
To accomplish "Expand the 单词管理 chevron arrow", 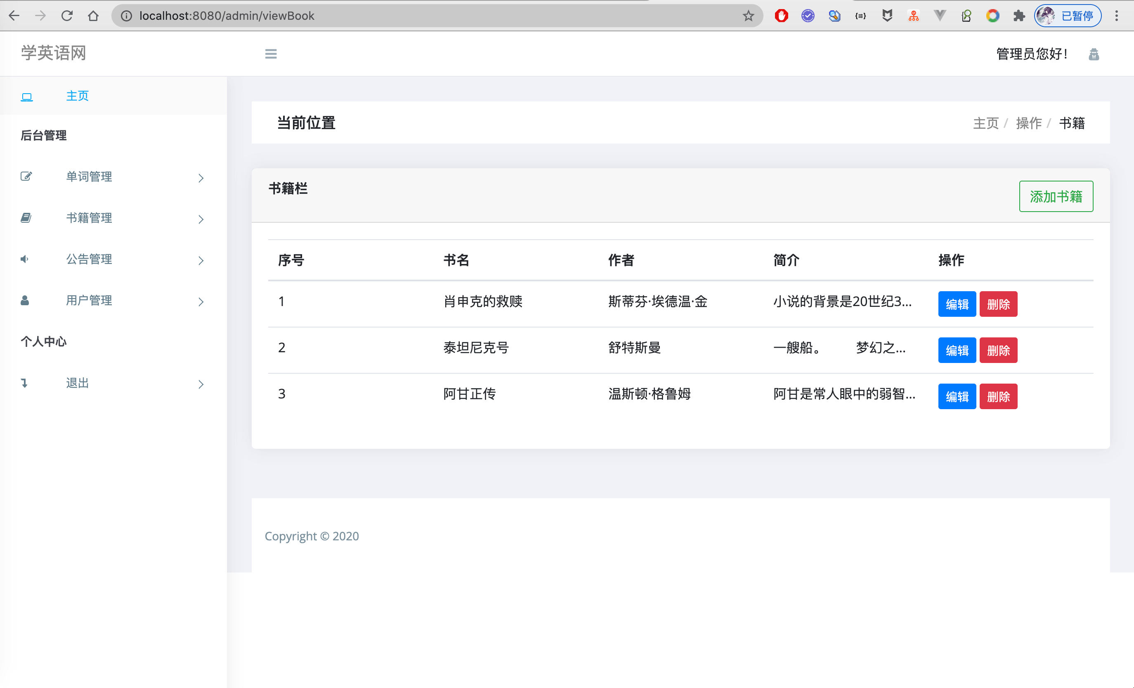I will coord(201,178).
